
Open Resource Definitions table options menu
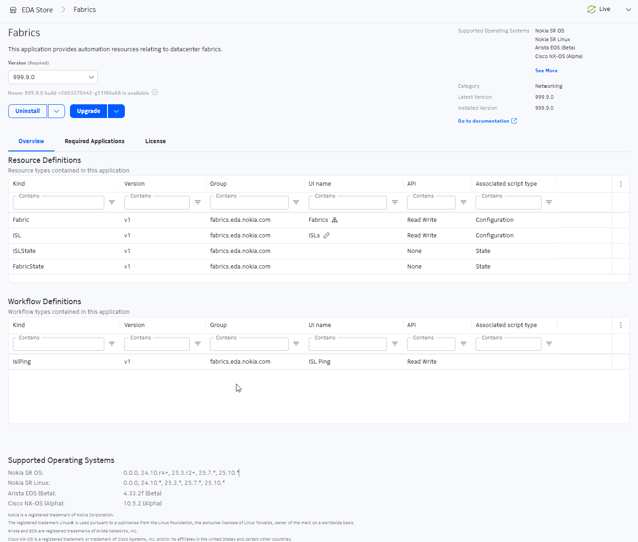pos(621,184)
